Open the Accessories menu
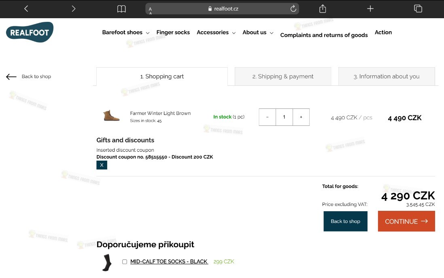Image resolution: width=444 pixels, height=278 pixels. tap(212, 32)
